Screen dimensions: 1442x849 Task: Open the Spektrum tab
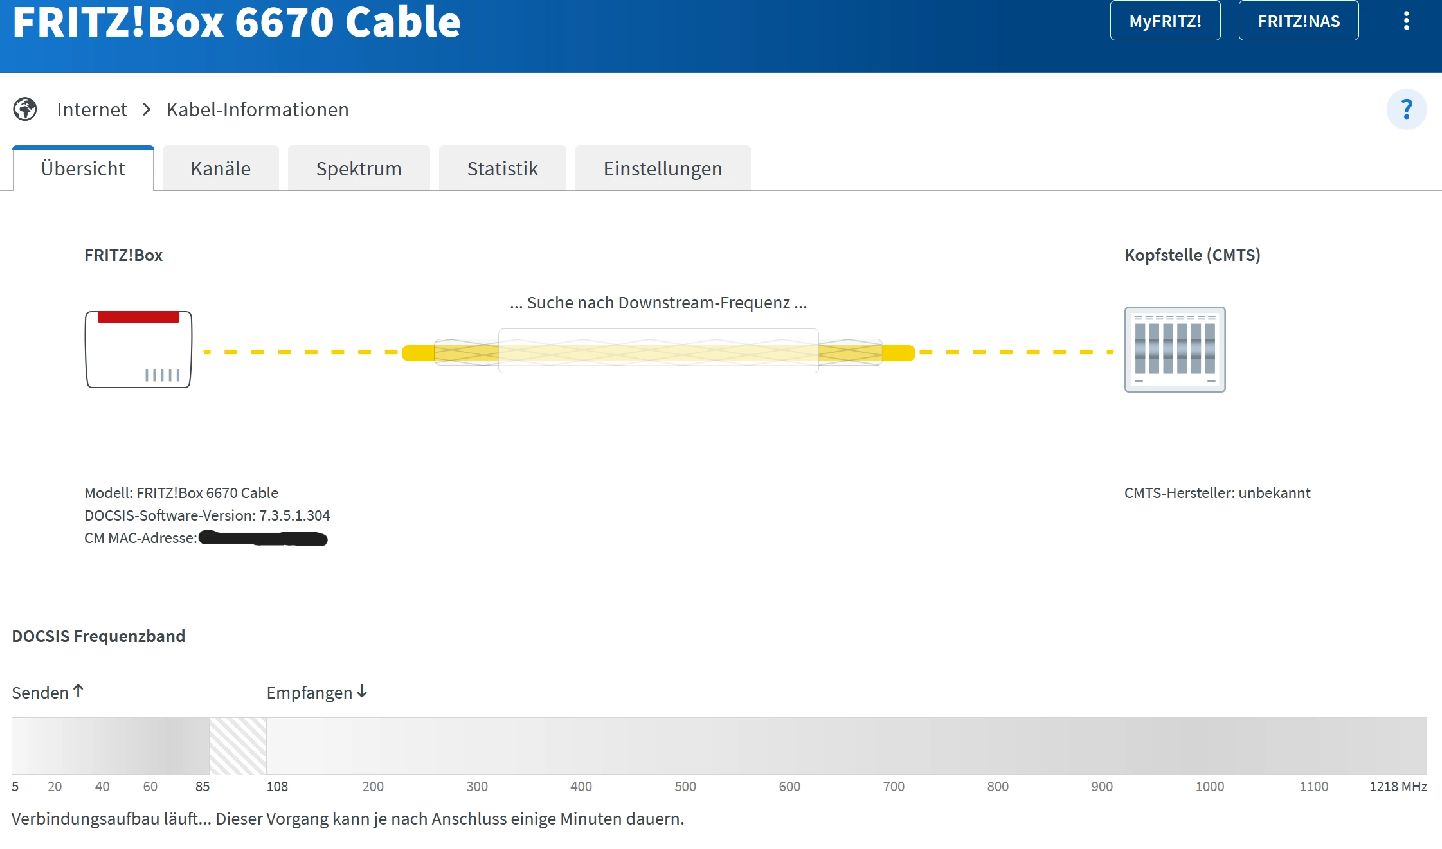point(359,168)
